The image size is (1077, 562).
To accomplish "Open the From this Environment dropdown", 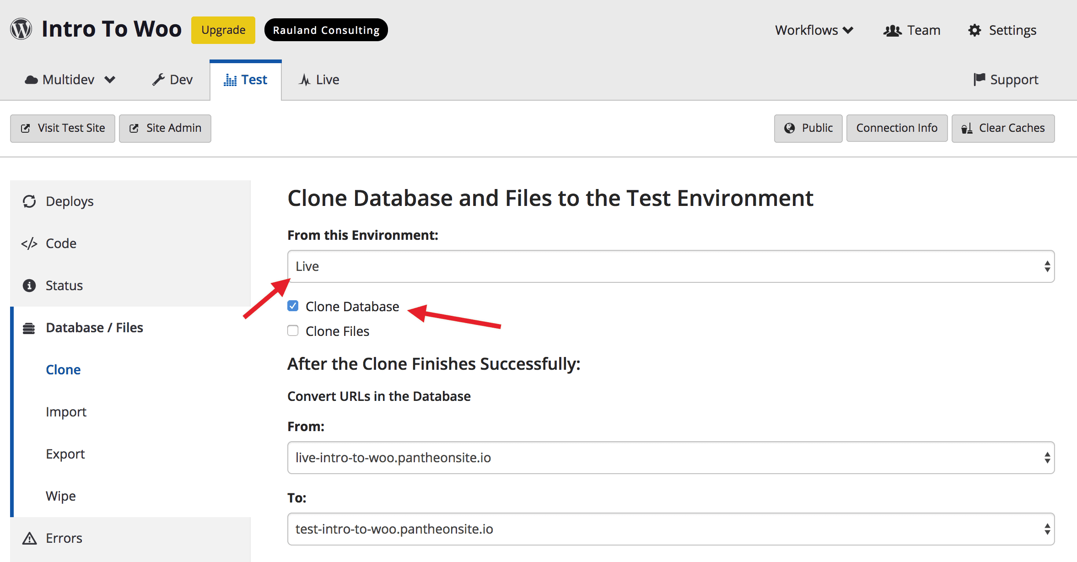I will tap(671, 266).
